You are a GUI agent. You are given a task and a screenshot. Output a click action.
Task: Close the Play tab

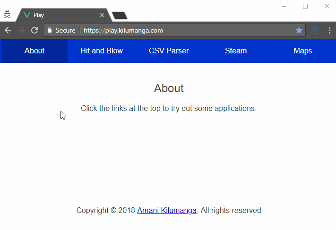(x=102, y=15)
